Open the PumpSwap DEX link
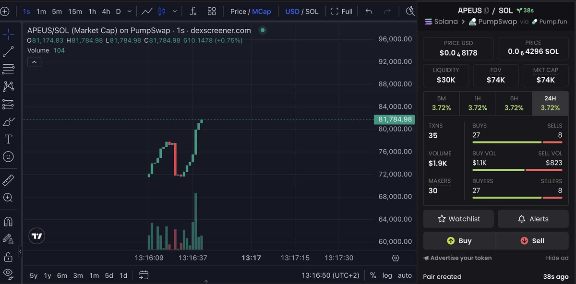This screenshot has height=284, width=576. [493, 22]
